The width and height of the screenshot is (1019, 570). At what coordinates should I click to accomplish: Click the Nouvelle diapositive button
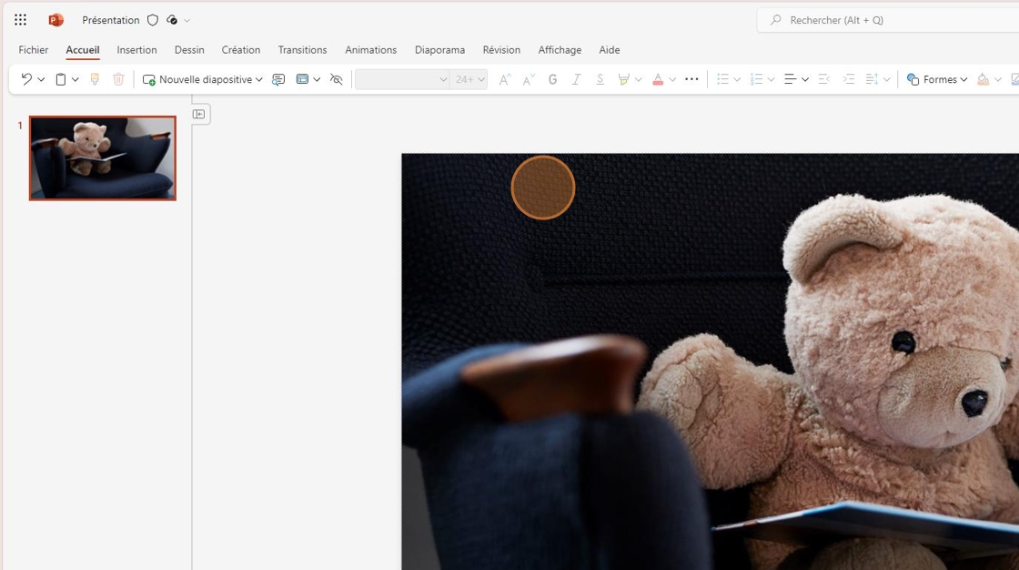pos(197,79)
